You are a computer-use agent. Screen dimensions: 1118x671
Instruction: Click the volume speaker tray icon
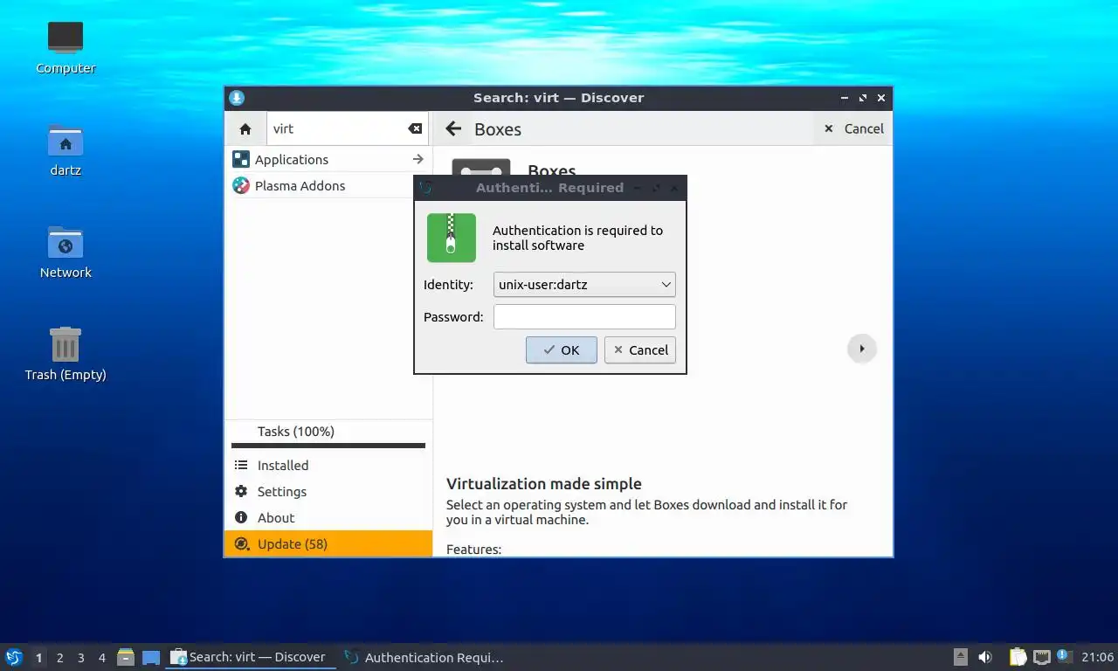[985, 657]
